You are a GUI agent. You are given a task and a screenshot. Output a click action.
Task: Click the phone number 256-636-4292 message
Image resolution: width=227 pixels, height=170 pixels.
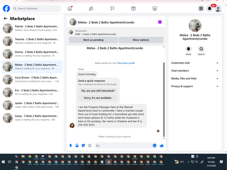tap(86, 125)
